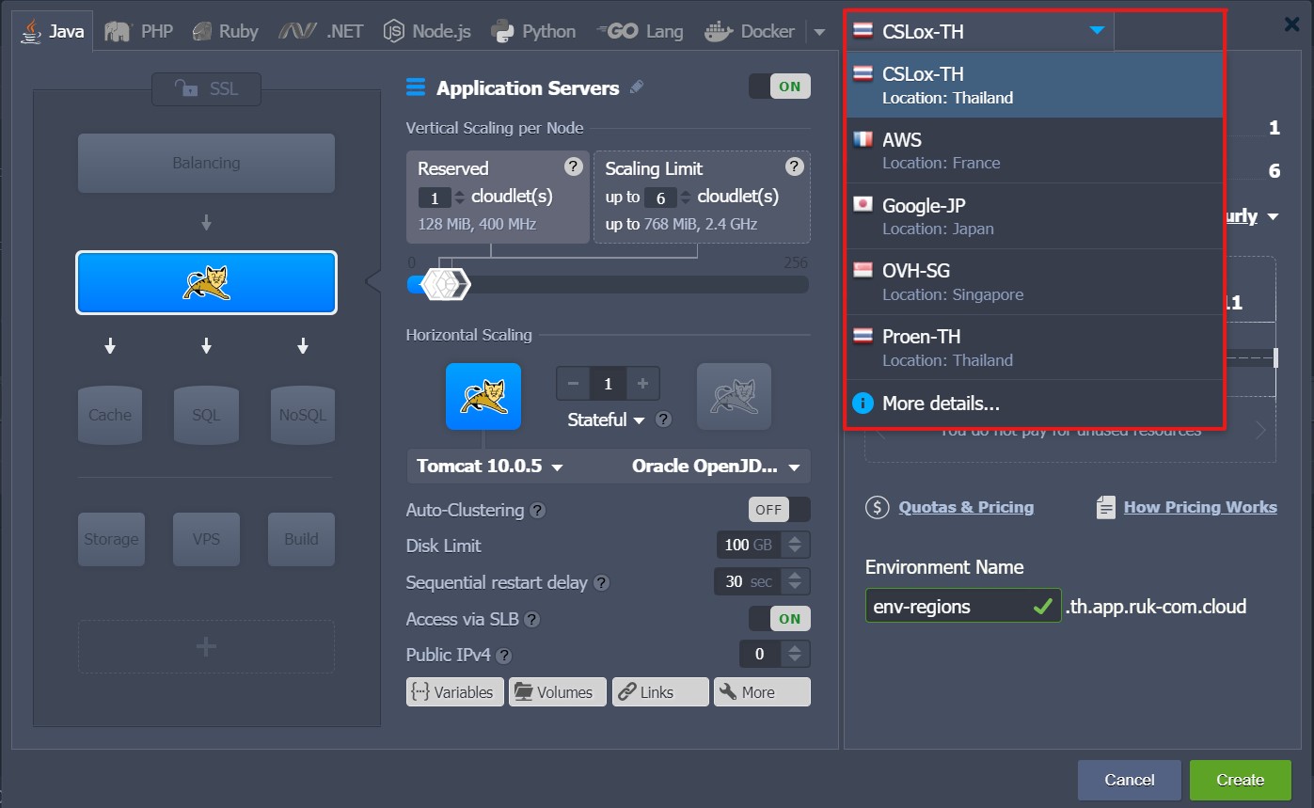The height and width of the screenshot is (808, 1314).
Task: Select the .NET tab
Action: (x=321, y=31)
